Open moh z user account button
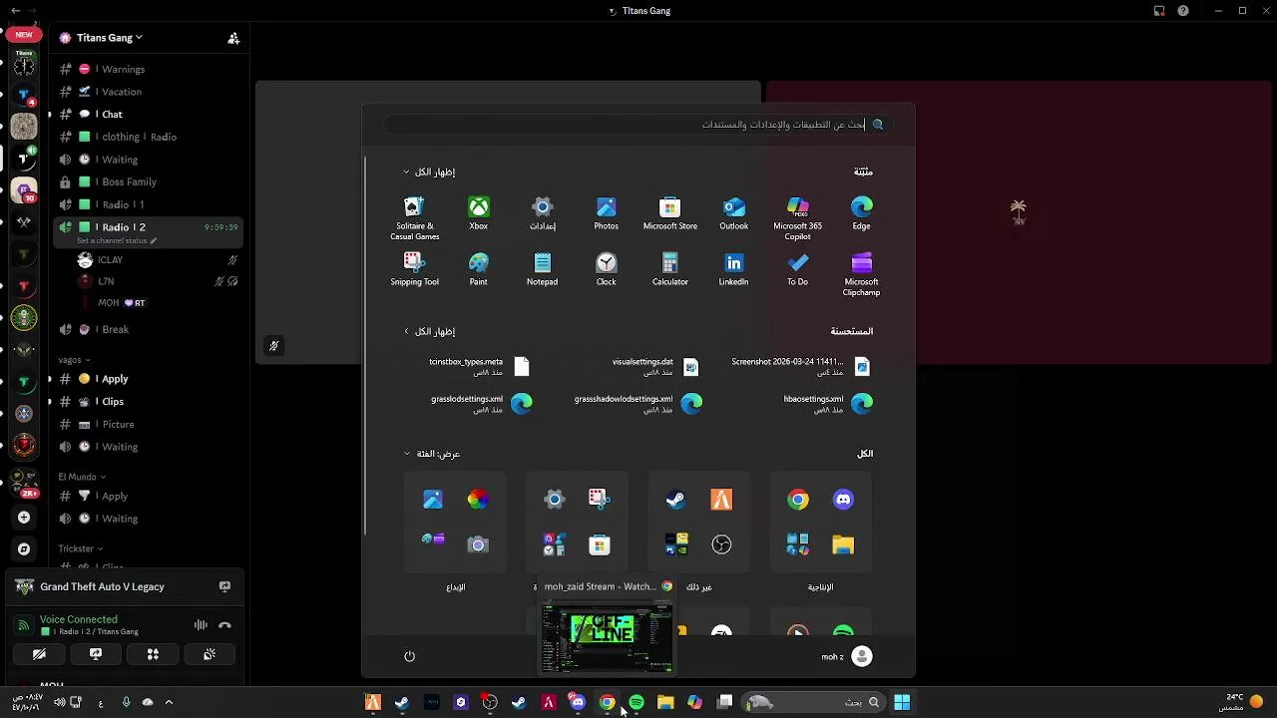This screenshot has width=1277, height=718. click(847, 656)
